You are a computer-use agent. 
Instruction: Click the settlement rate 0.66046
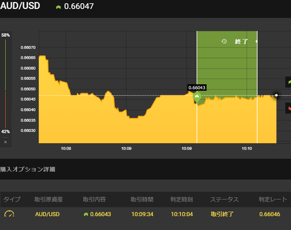(270, 214)
